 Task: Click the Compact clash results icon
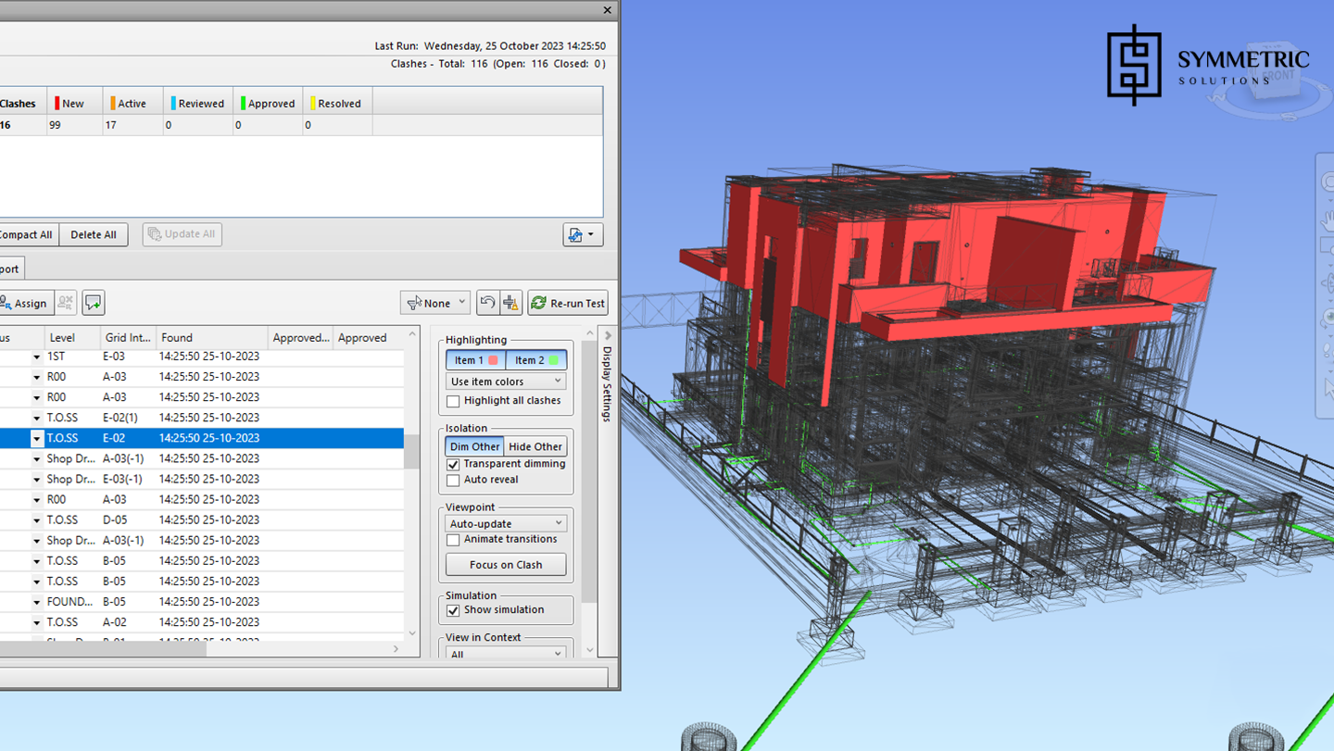pyautogui.click(x=510, y=303)
